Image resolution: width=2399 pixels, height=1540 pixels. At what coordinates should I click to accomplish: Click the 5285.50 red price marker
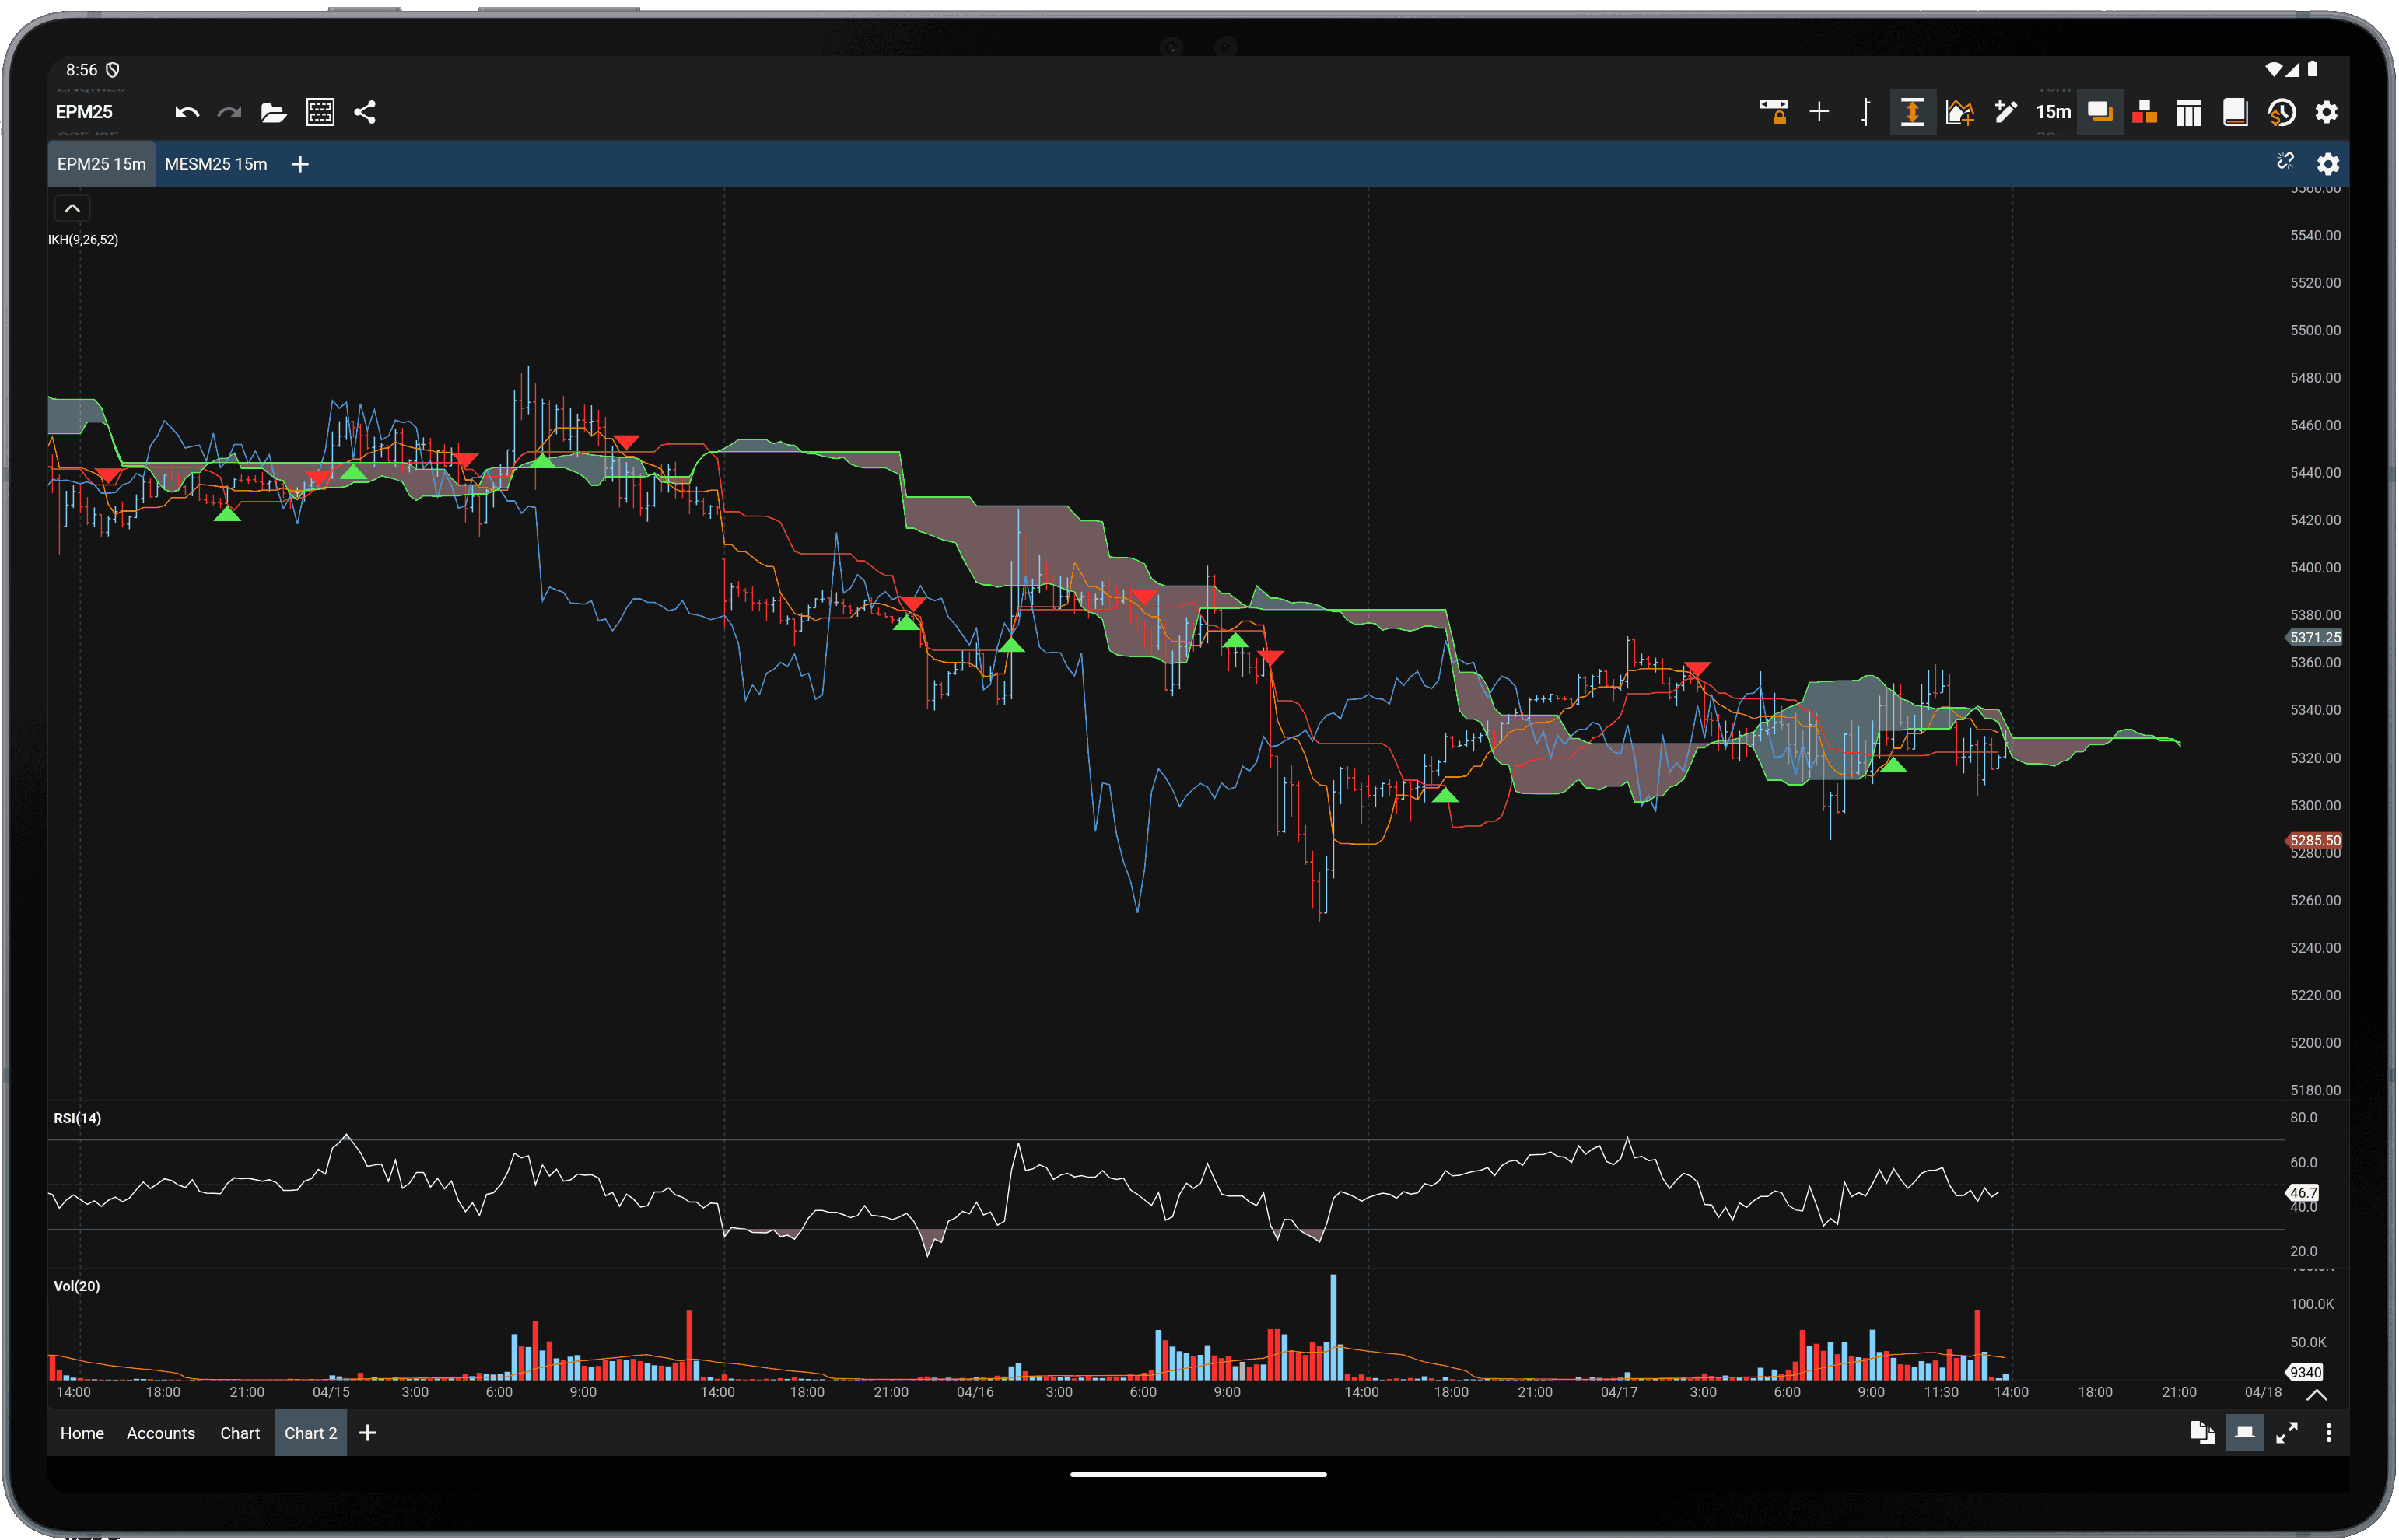[2315, 841]
